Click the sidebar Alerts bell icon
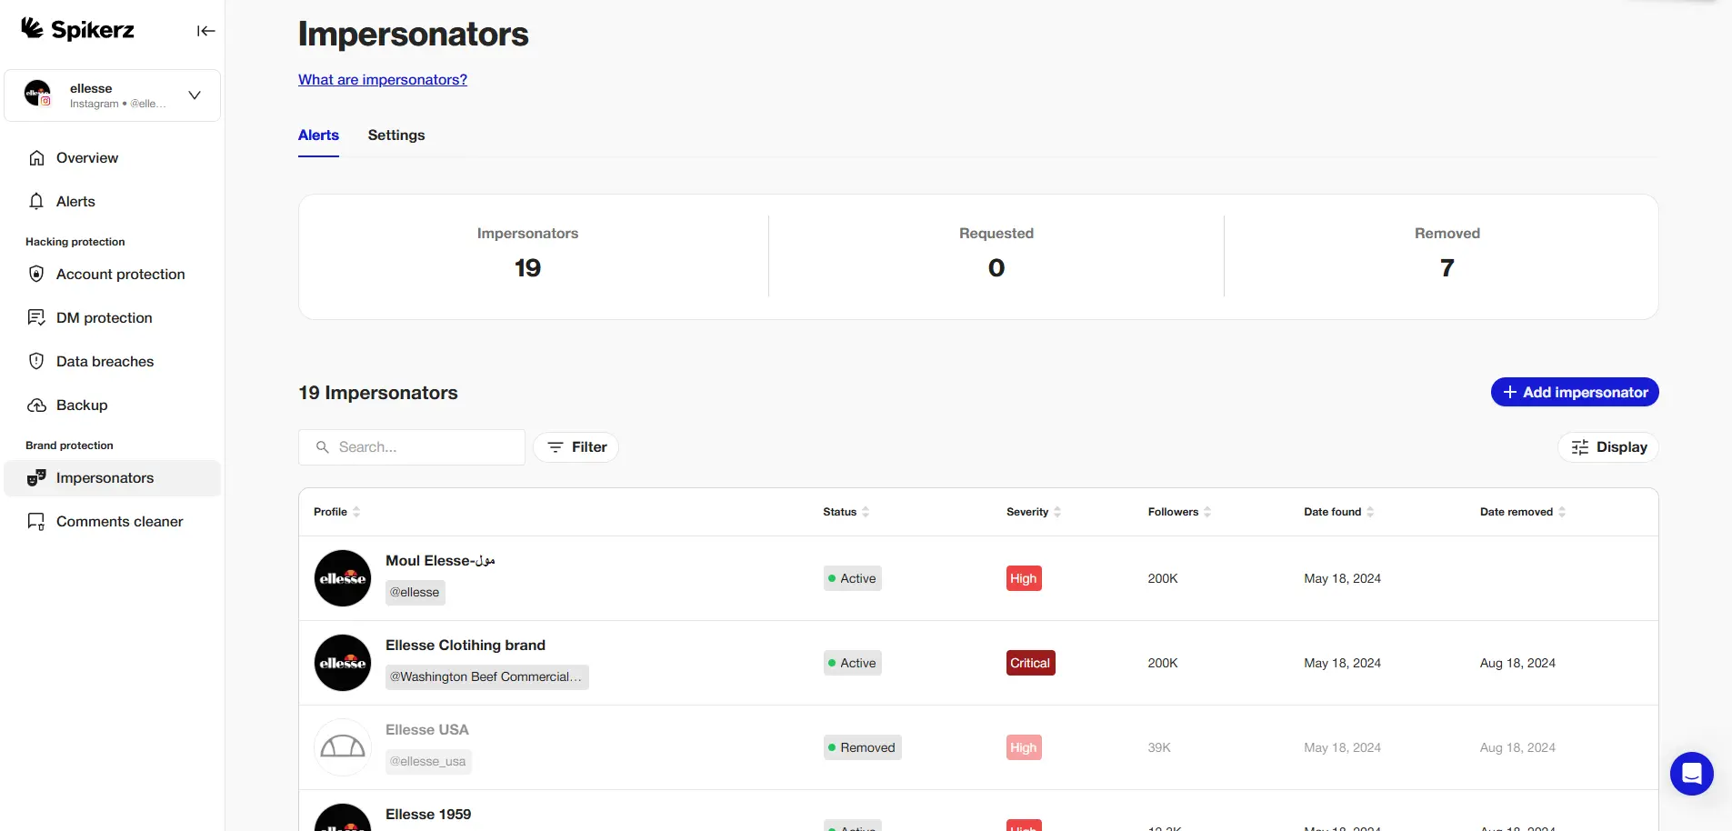Image resolution: width=1732 pixels, height=831 pixels. click(36, 202)
